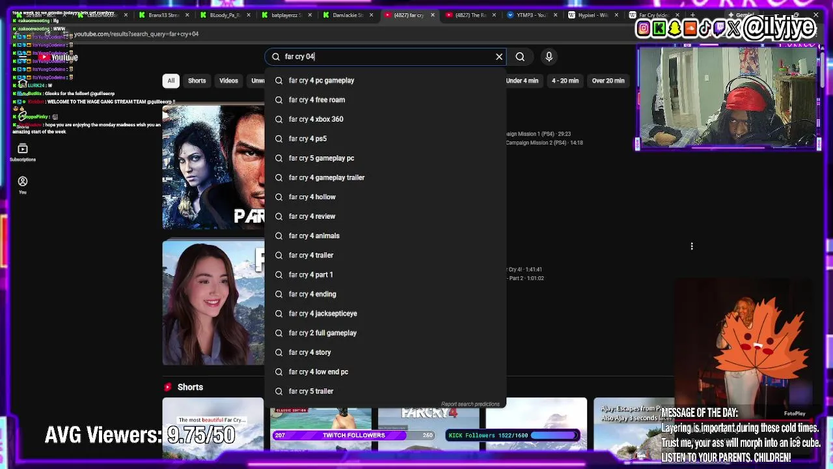This screenshot has height=469, width=833.
Task: Click Report search predictions link
Action: [x=470, y=404]
